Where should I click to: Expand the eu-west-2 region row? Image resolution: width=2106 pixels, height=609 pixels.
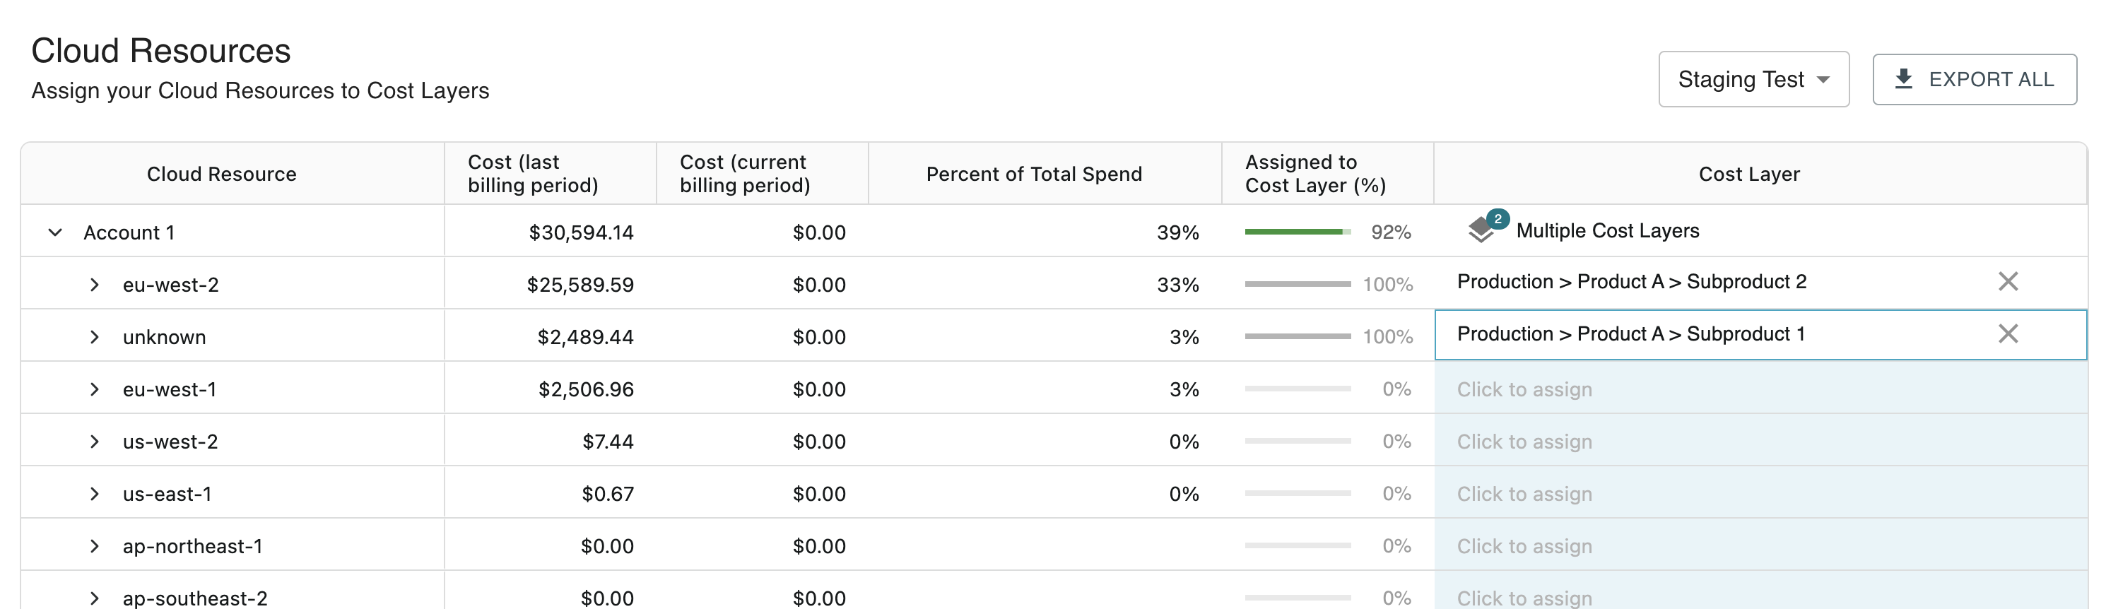tap(95, 285)
